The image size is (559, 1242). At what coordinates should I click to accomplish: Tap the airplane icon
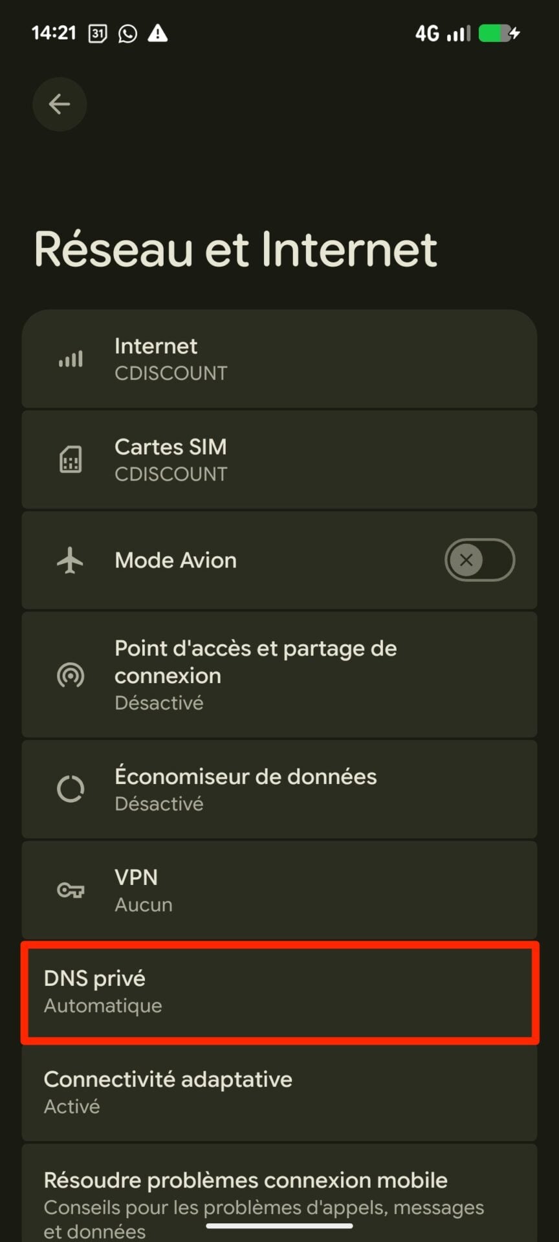(x=71, y=560)
